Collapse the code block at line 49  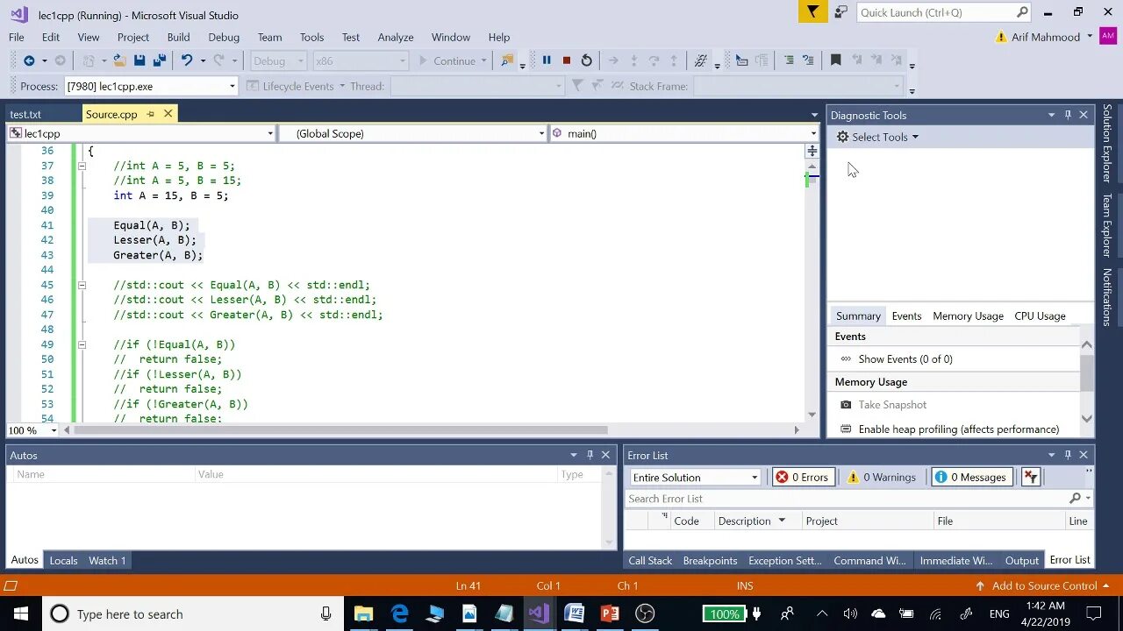click(x=82, y=344)
